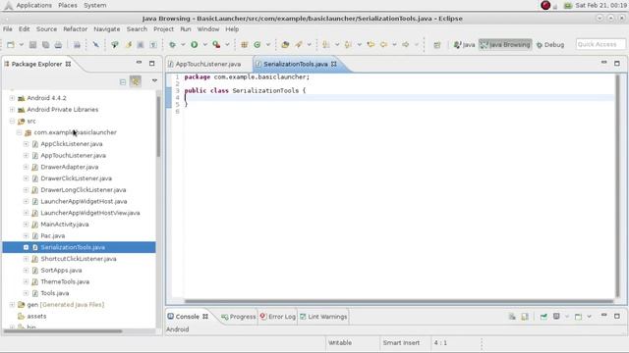Click the Next Annotation toolbar icon
Screen dimensions: 629x353
click(x=326, y=45)
